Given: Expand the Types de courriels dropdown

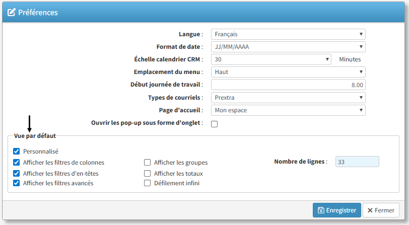Looking at the screenshot, I should coord(288,98).
